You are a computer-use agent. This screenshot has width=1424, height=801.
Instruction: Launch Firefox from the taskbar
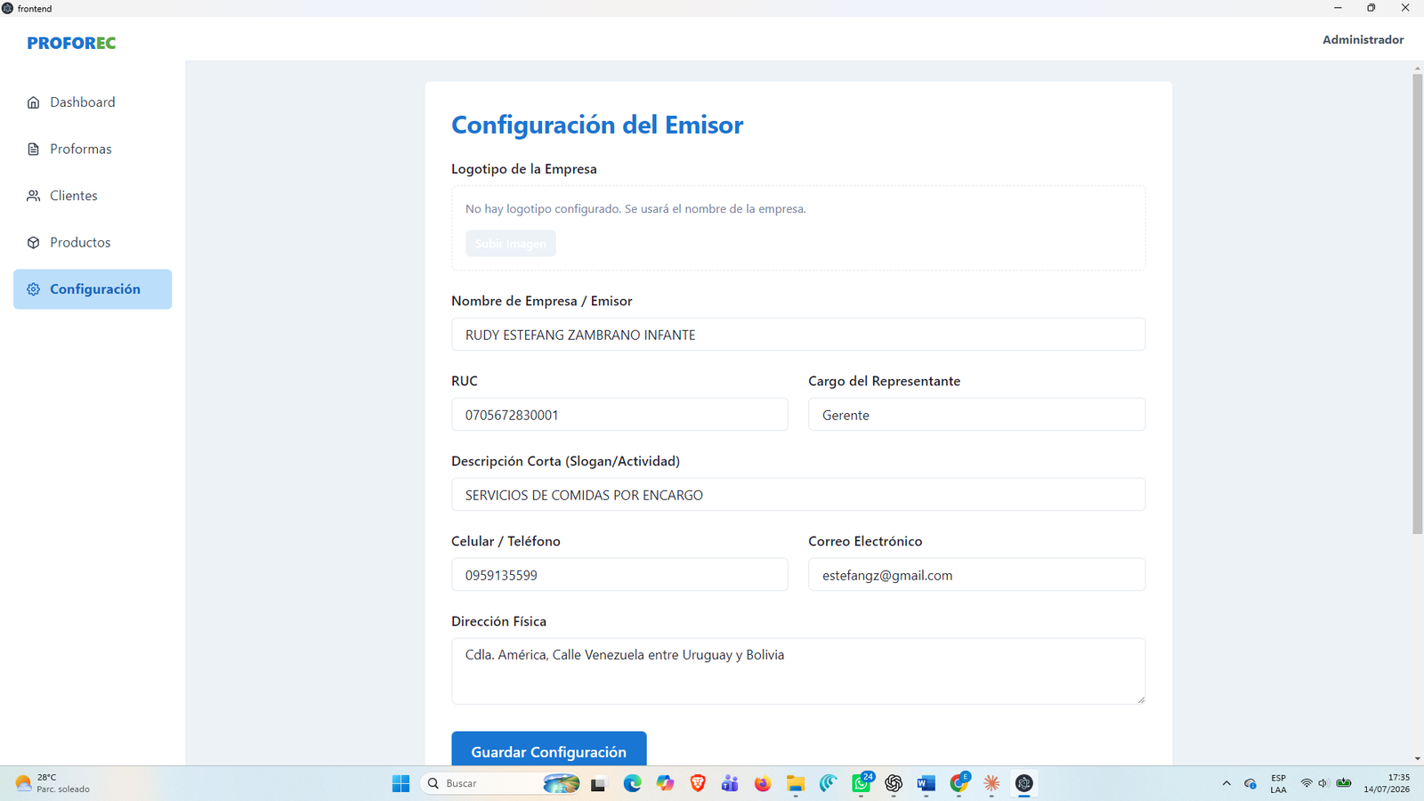coord(763,783)
